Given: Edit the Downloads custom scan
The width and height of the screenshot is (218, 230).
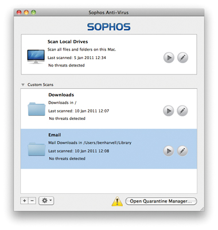Looking at the screenshot, I should (x=182, y=111).
